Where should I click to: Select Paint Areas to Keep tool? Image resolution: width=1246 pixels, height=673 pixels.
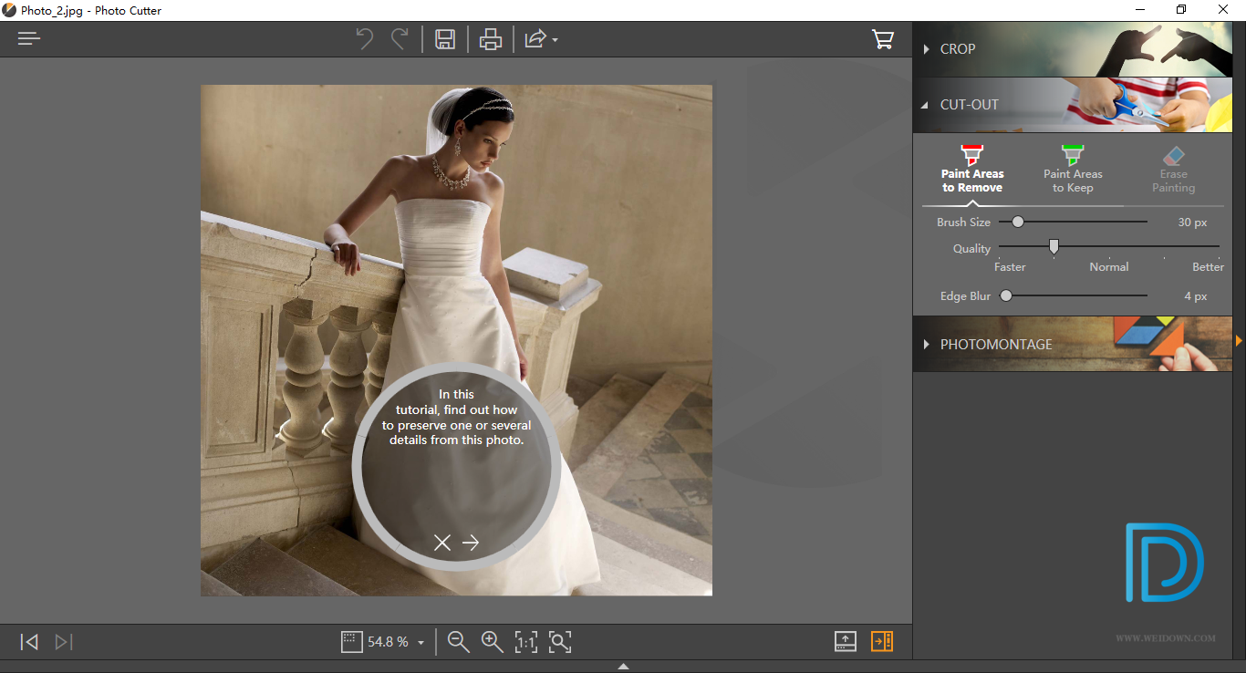click(1073, 169)
